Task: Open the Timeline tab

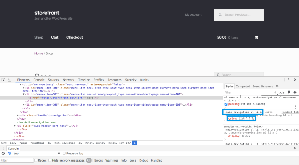Action: [x=84, y=80]
